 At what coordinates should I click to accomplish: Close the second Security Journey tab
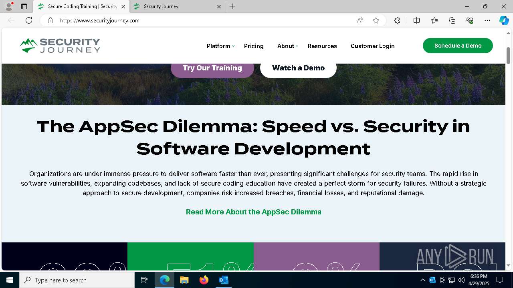[x=219, y=6]
